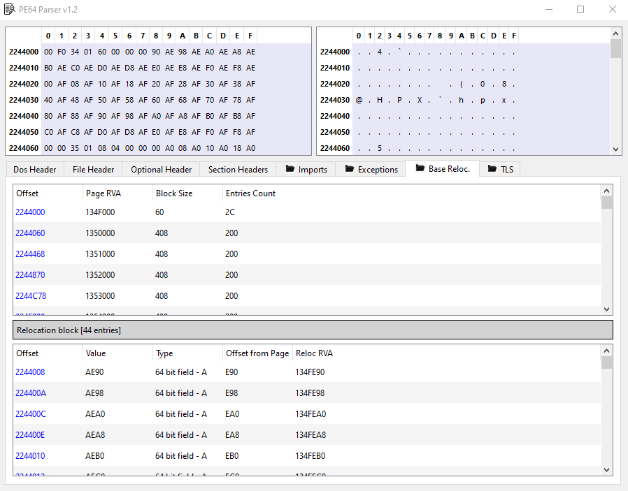The width and height of the screenshot is (628, 491).
Task: Click the relocation entries scrollbar up arrow
Action: click(x=606, y=350)
